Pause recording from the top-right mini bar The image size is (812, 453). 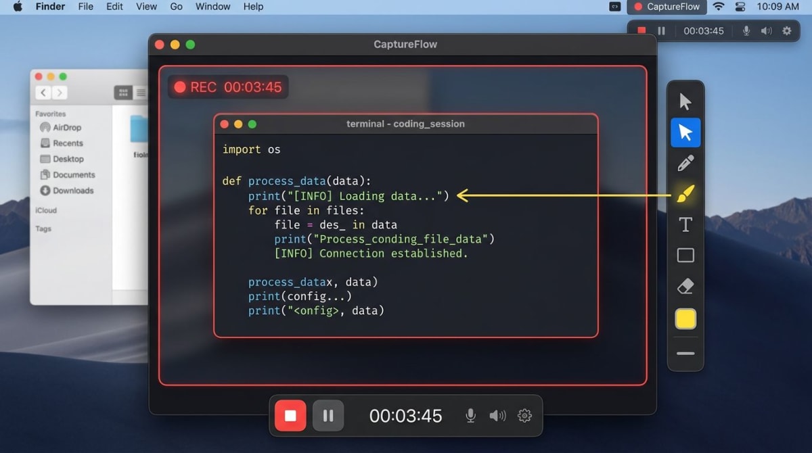click(661, 31)
